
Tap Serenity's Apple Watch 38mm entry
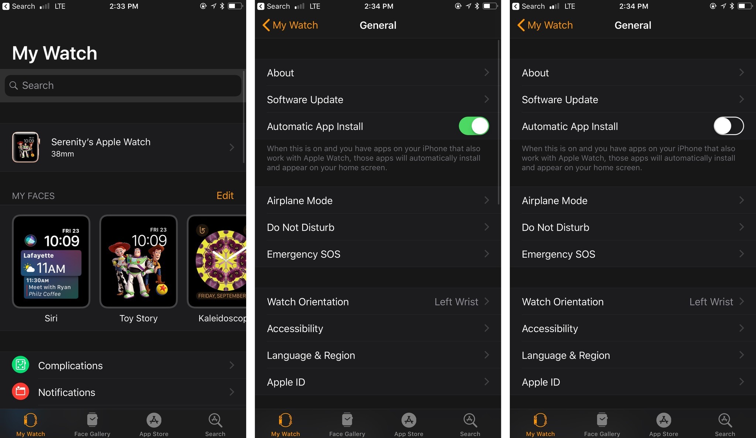pyautogui.click(x=123, y=147)
